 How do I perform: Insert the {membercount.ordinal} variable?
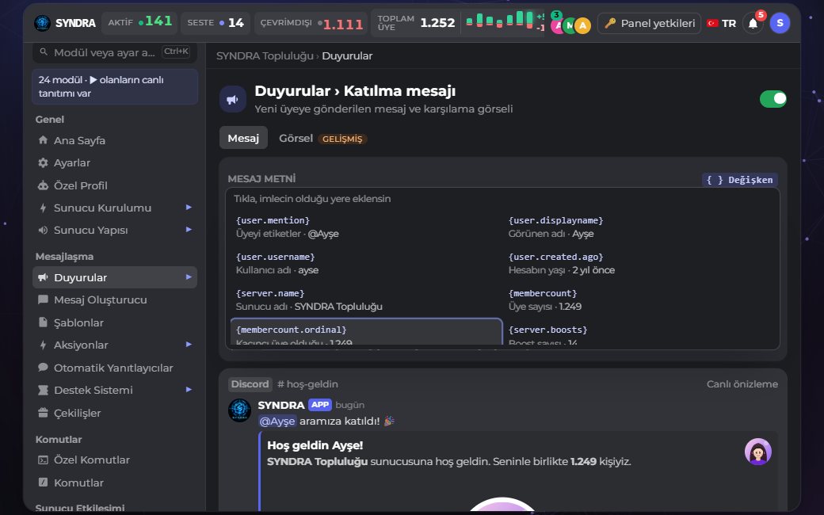click(x=366, y=332)
